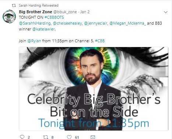This screenshot has height=139, width=172.
Task: Expand the tweet options chevron
Action: pyautogui.click(x=166, y=12)
